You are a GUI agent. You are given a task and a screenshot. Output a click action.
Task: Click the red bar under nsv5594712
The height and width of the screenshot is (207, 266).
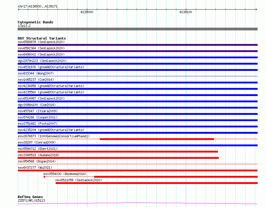click(x=118, y=152)
